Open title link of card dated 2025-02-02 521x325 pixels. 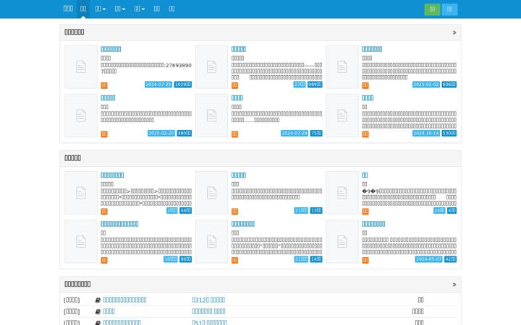coord(372,49)
